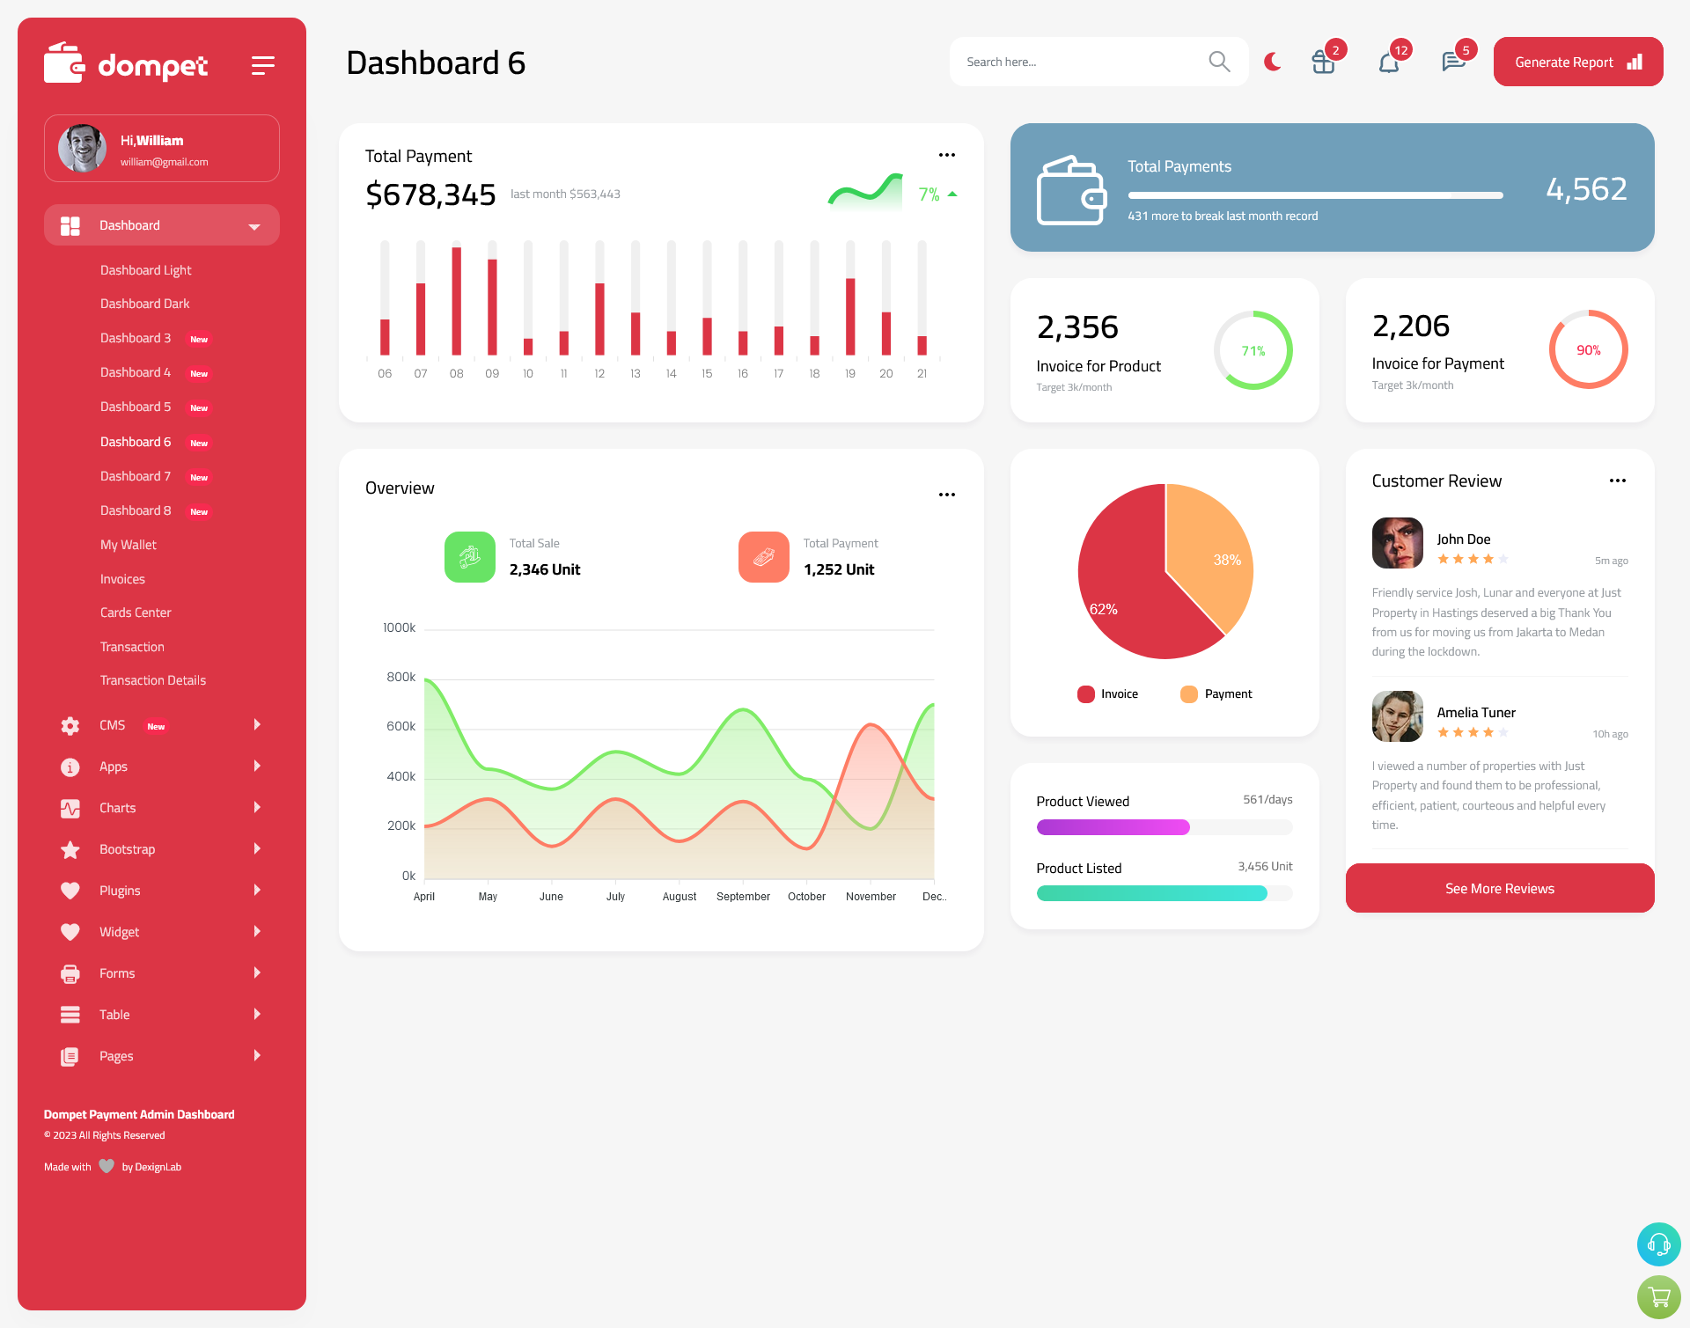
Task: Click the See More Reviews button
Action: tap(1499, 888)
